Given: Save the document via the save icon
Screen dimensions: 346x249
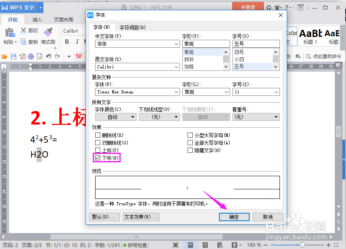Looking at the screenshot, I should pyautogui.click(x=14, y=56).
